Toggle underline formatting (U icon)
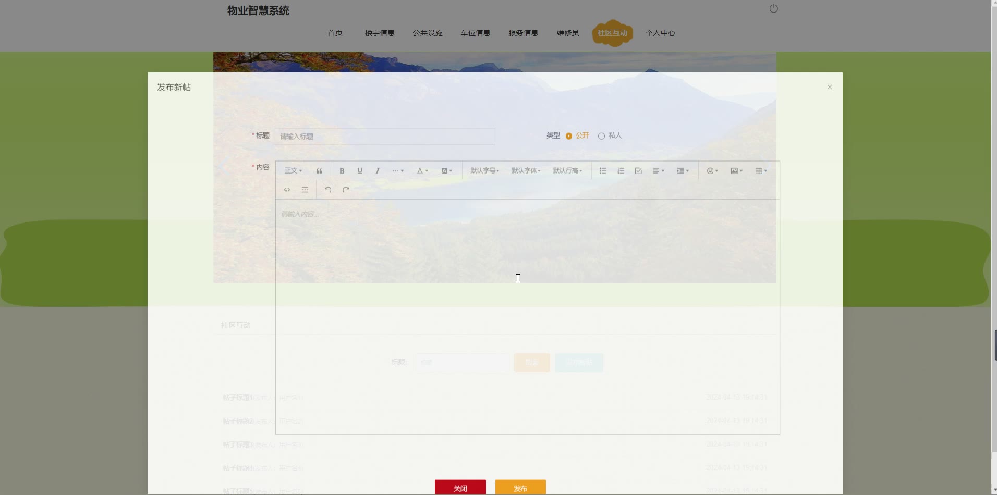The height and width of the screenshot is (495, 997). coord(360,171)
